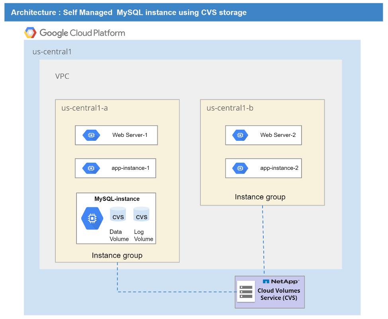Click the MySQL-instance heading text
388x319 pixels.
[117, 199]
